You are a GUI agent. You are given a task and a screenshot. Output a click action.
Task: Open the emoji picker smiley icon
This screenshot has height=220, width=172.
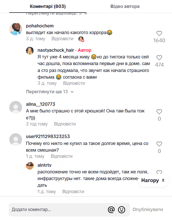122,210
